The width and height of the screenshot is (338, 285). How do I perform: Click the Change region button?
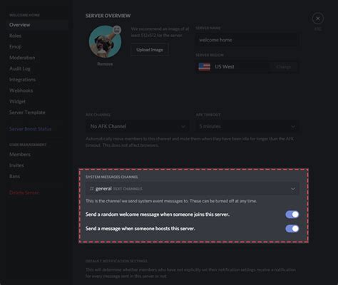point(284,67)
